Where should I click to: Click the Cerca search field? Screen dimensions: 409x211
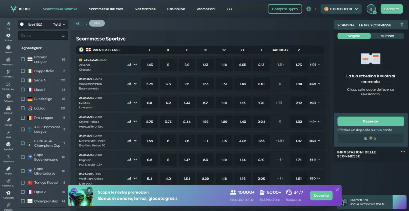pos(43,35)
